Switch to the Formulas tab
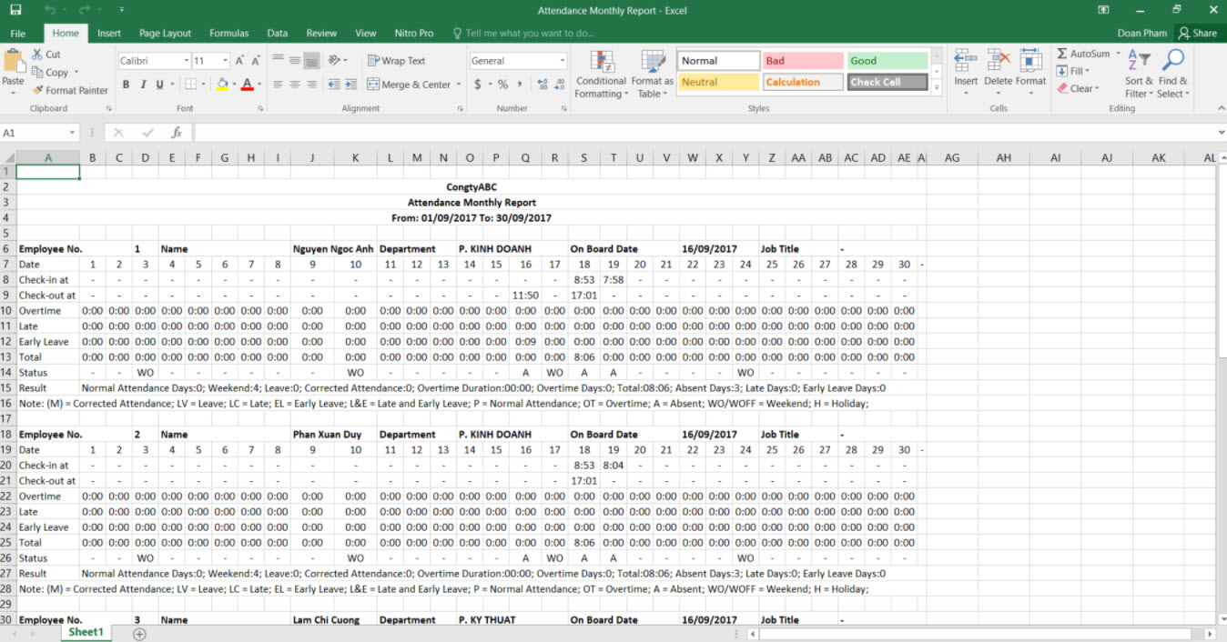 228,34
